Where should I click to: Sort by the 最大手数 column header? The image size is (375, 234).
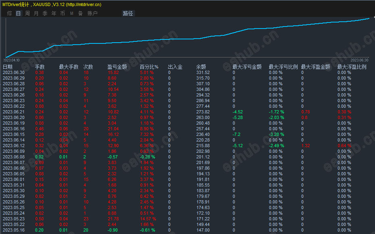click(x=69, y=67)
